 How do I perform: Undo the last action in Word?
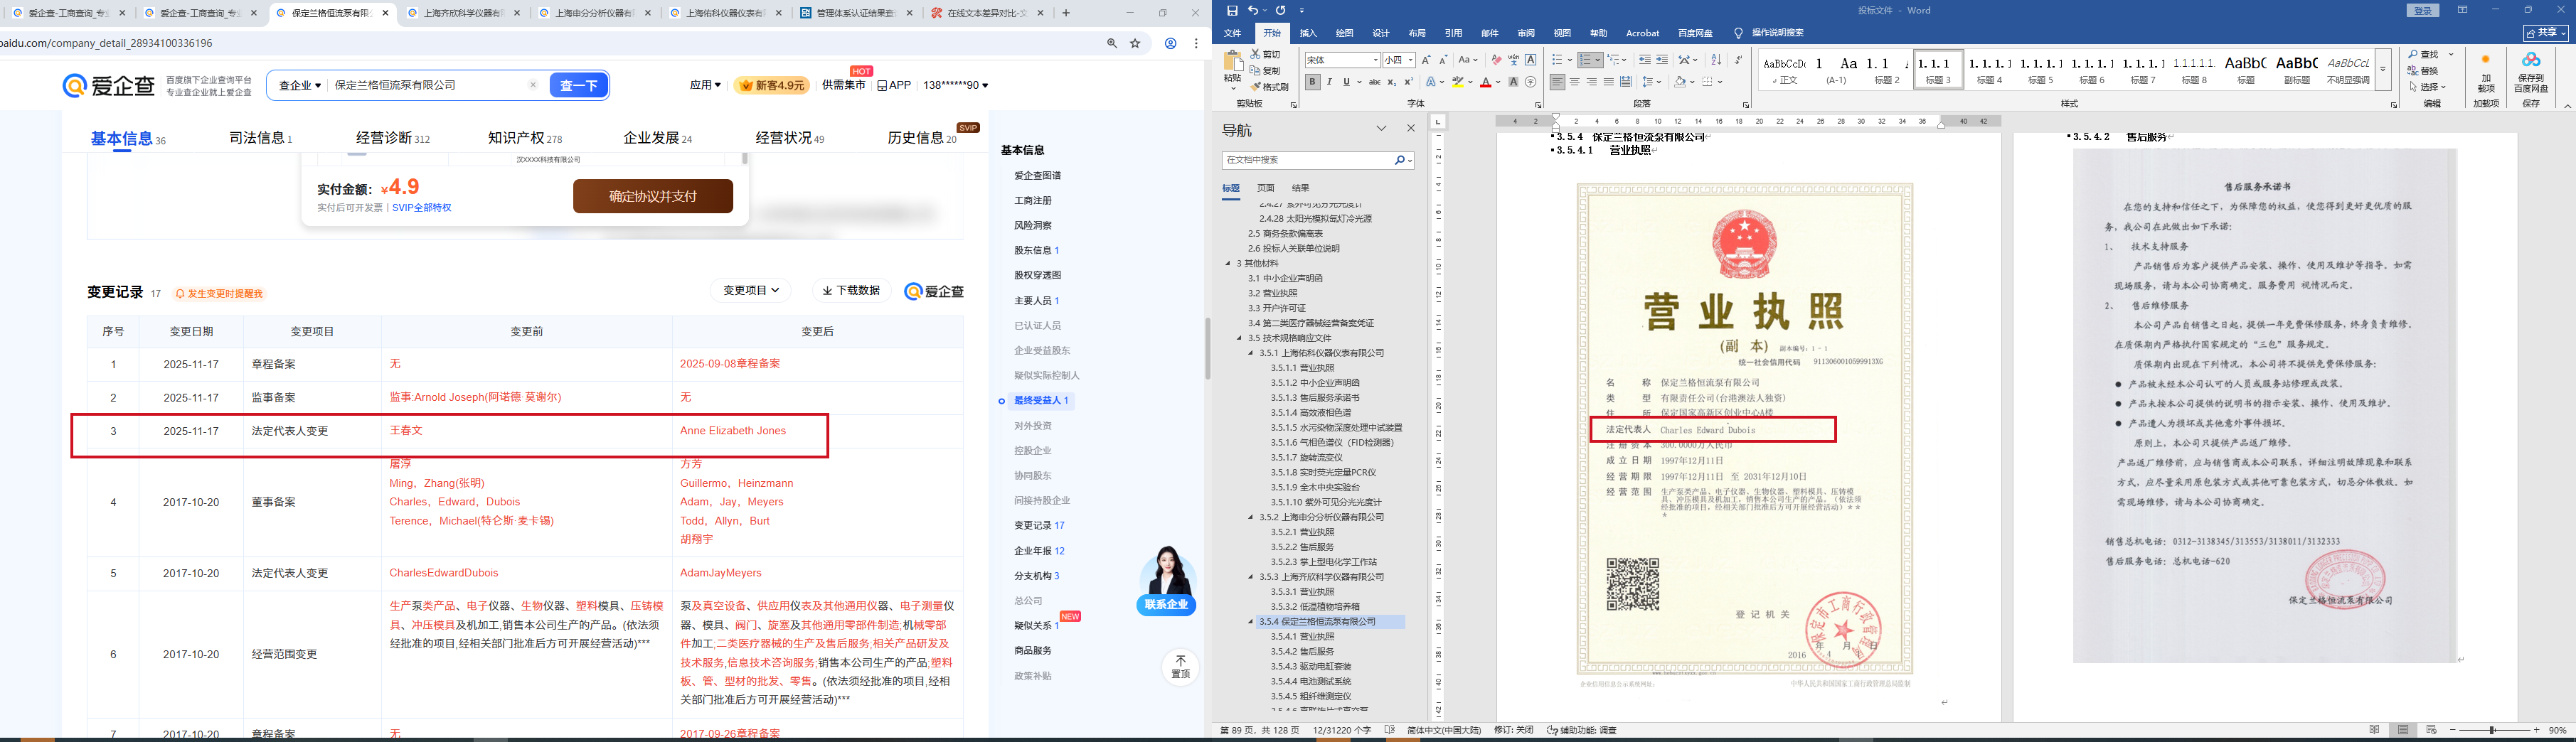coord(1252,11)
